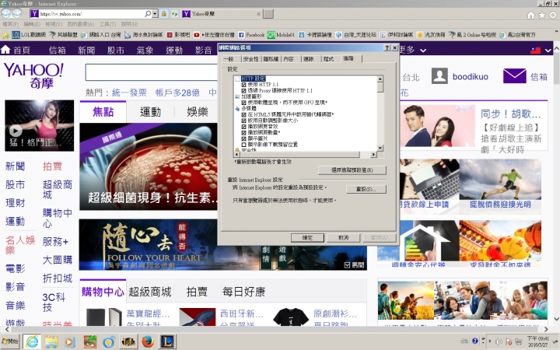Click the blue help icon in system tray
This screenshot has width=560, height=350.
[x=475, y=341]
